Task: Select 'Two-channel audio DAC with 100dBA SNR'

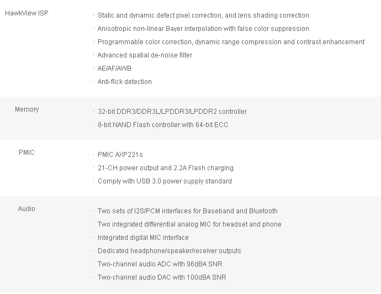Action: pyautogui.click(x=162, y=277)
